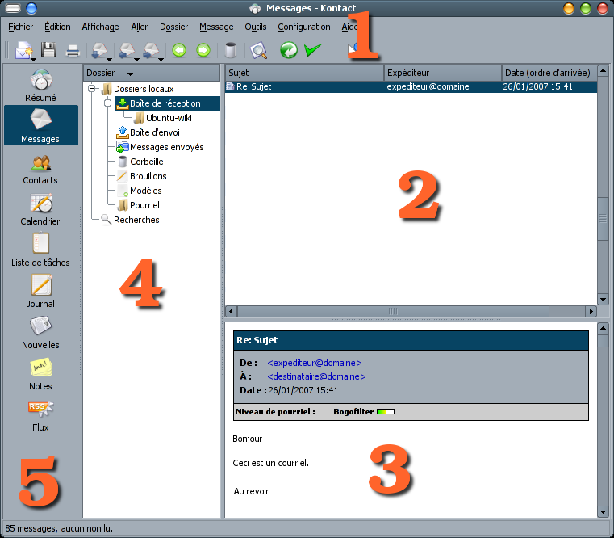The height and width of the screenshot is (538, 614).
Task: Click the destinataire@domaine recipient link
Action: 316,376
